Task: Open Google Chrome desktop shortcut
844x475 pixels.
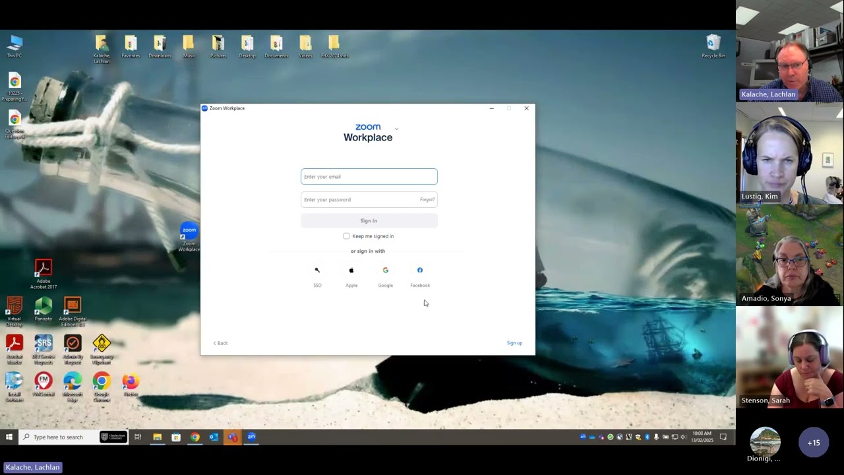Action: pyautogui.click(x=102, y=387)
